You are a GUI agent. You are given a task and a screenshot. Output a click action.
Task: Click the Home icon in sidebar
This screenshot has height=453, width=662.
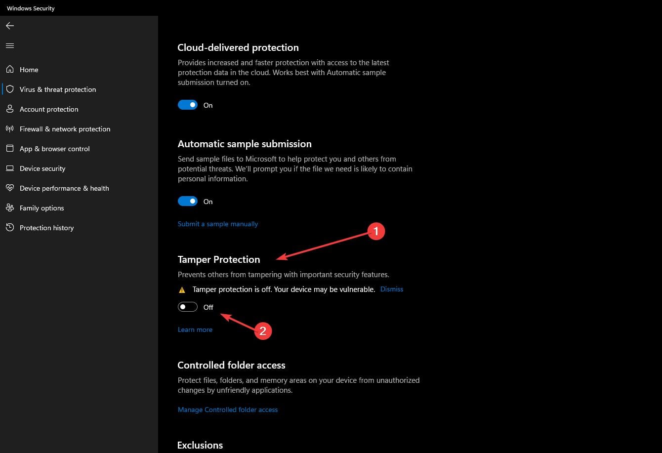tap(10, 70)
